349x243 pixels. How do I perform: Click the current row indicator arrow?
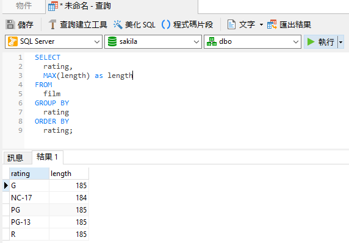tap(6, 186)
